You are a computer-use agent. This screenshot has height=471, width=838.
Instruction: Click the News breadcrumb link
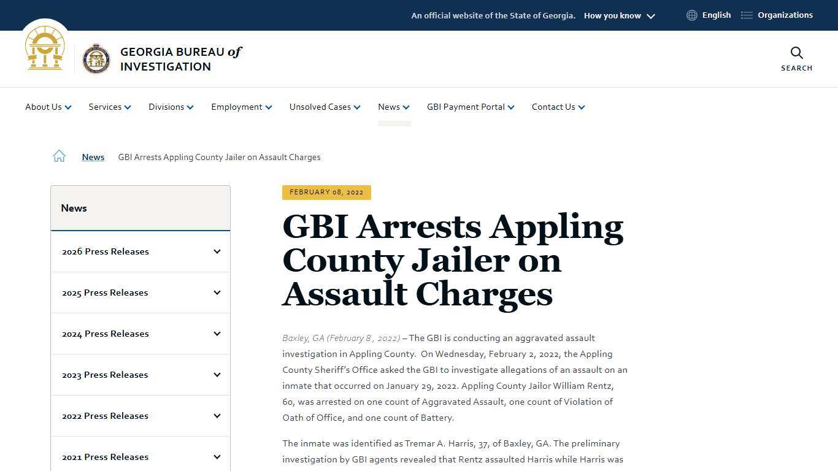(93, 157)
